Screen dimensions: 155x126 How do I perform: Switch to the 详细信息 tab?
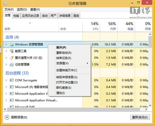65,16
